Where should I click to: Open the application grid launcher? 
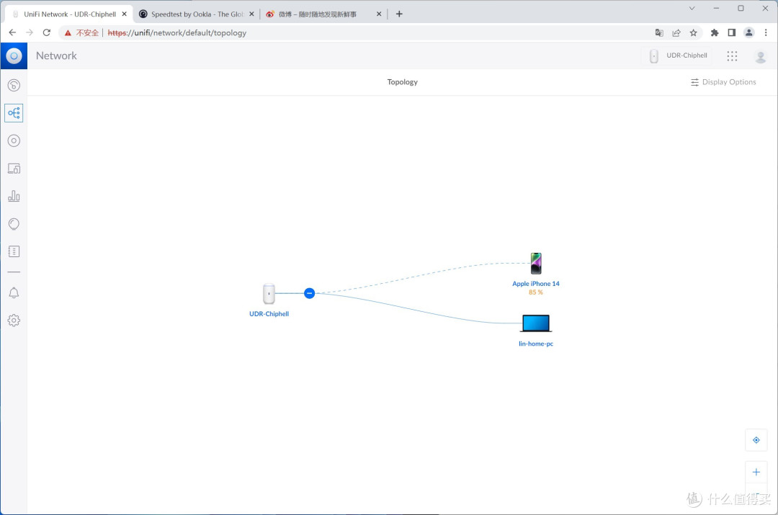pos(732,55)
